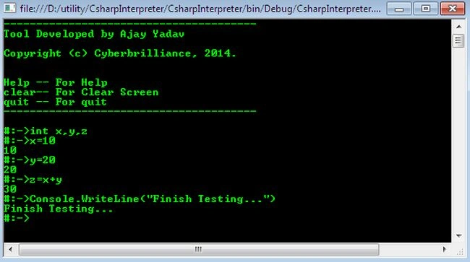This screenshot has height=262, width=470.
Task: Click the 'clear-- For Clear Screen' line
Action: 81,92
